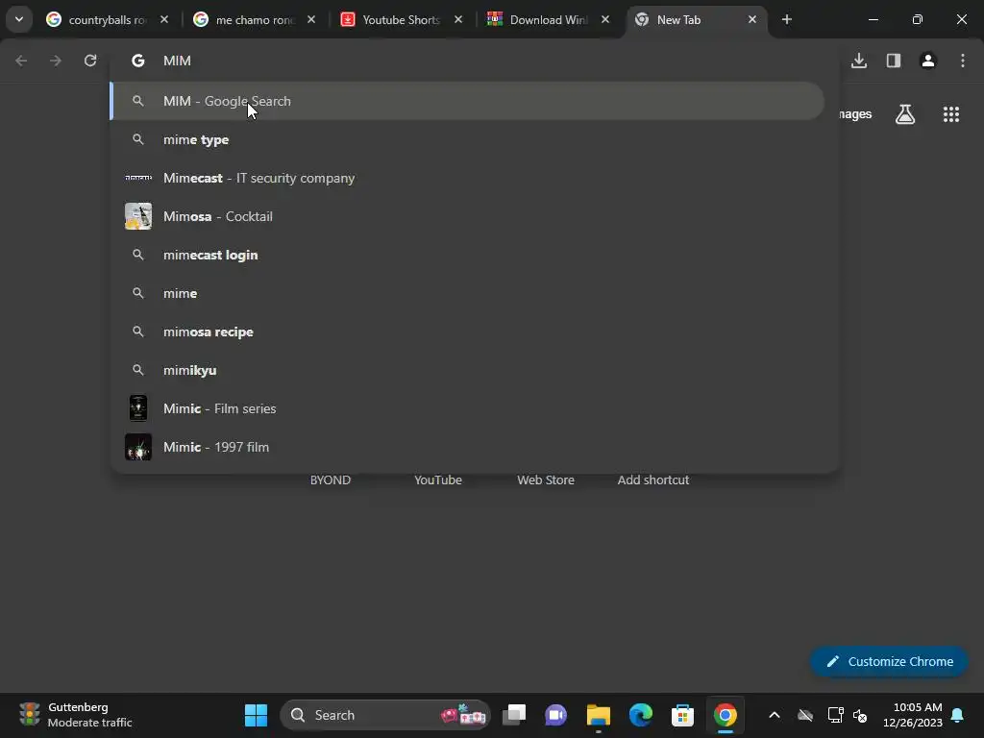Open the network status tray icon
984x738 pixels.
point(835,715)
